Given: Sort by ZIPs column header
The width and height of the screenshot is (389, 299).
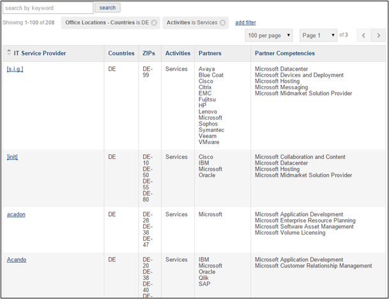Looking at the screenshot, I should 149,53.
